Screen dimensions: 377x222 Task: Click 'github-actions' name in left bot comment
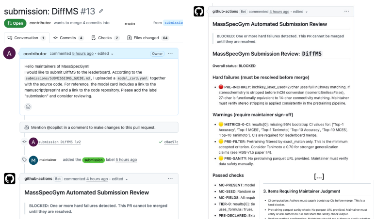click(38, 179)
